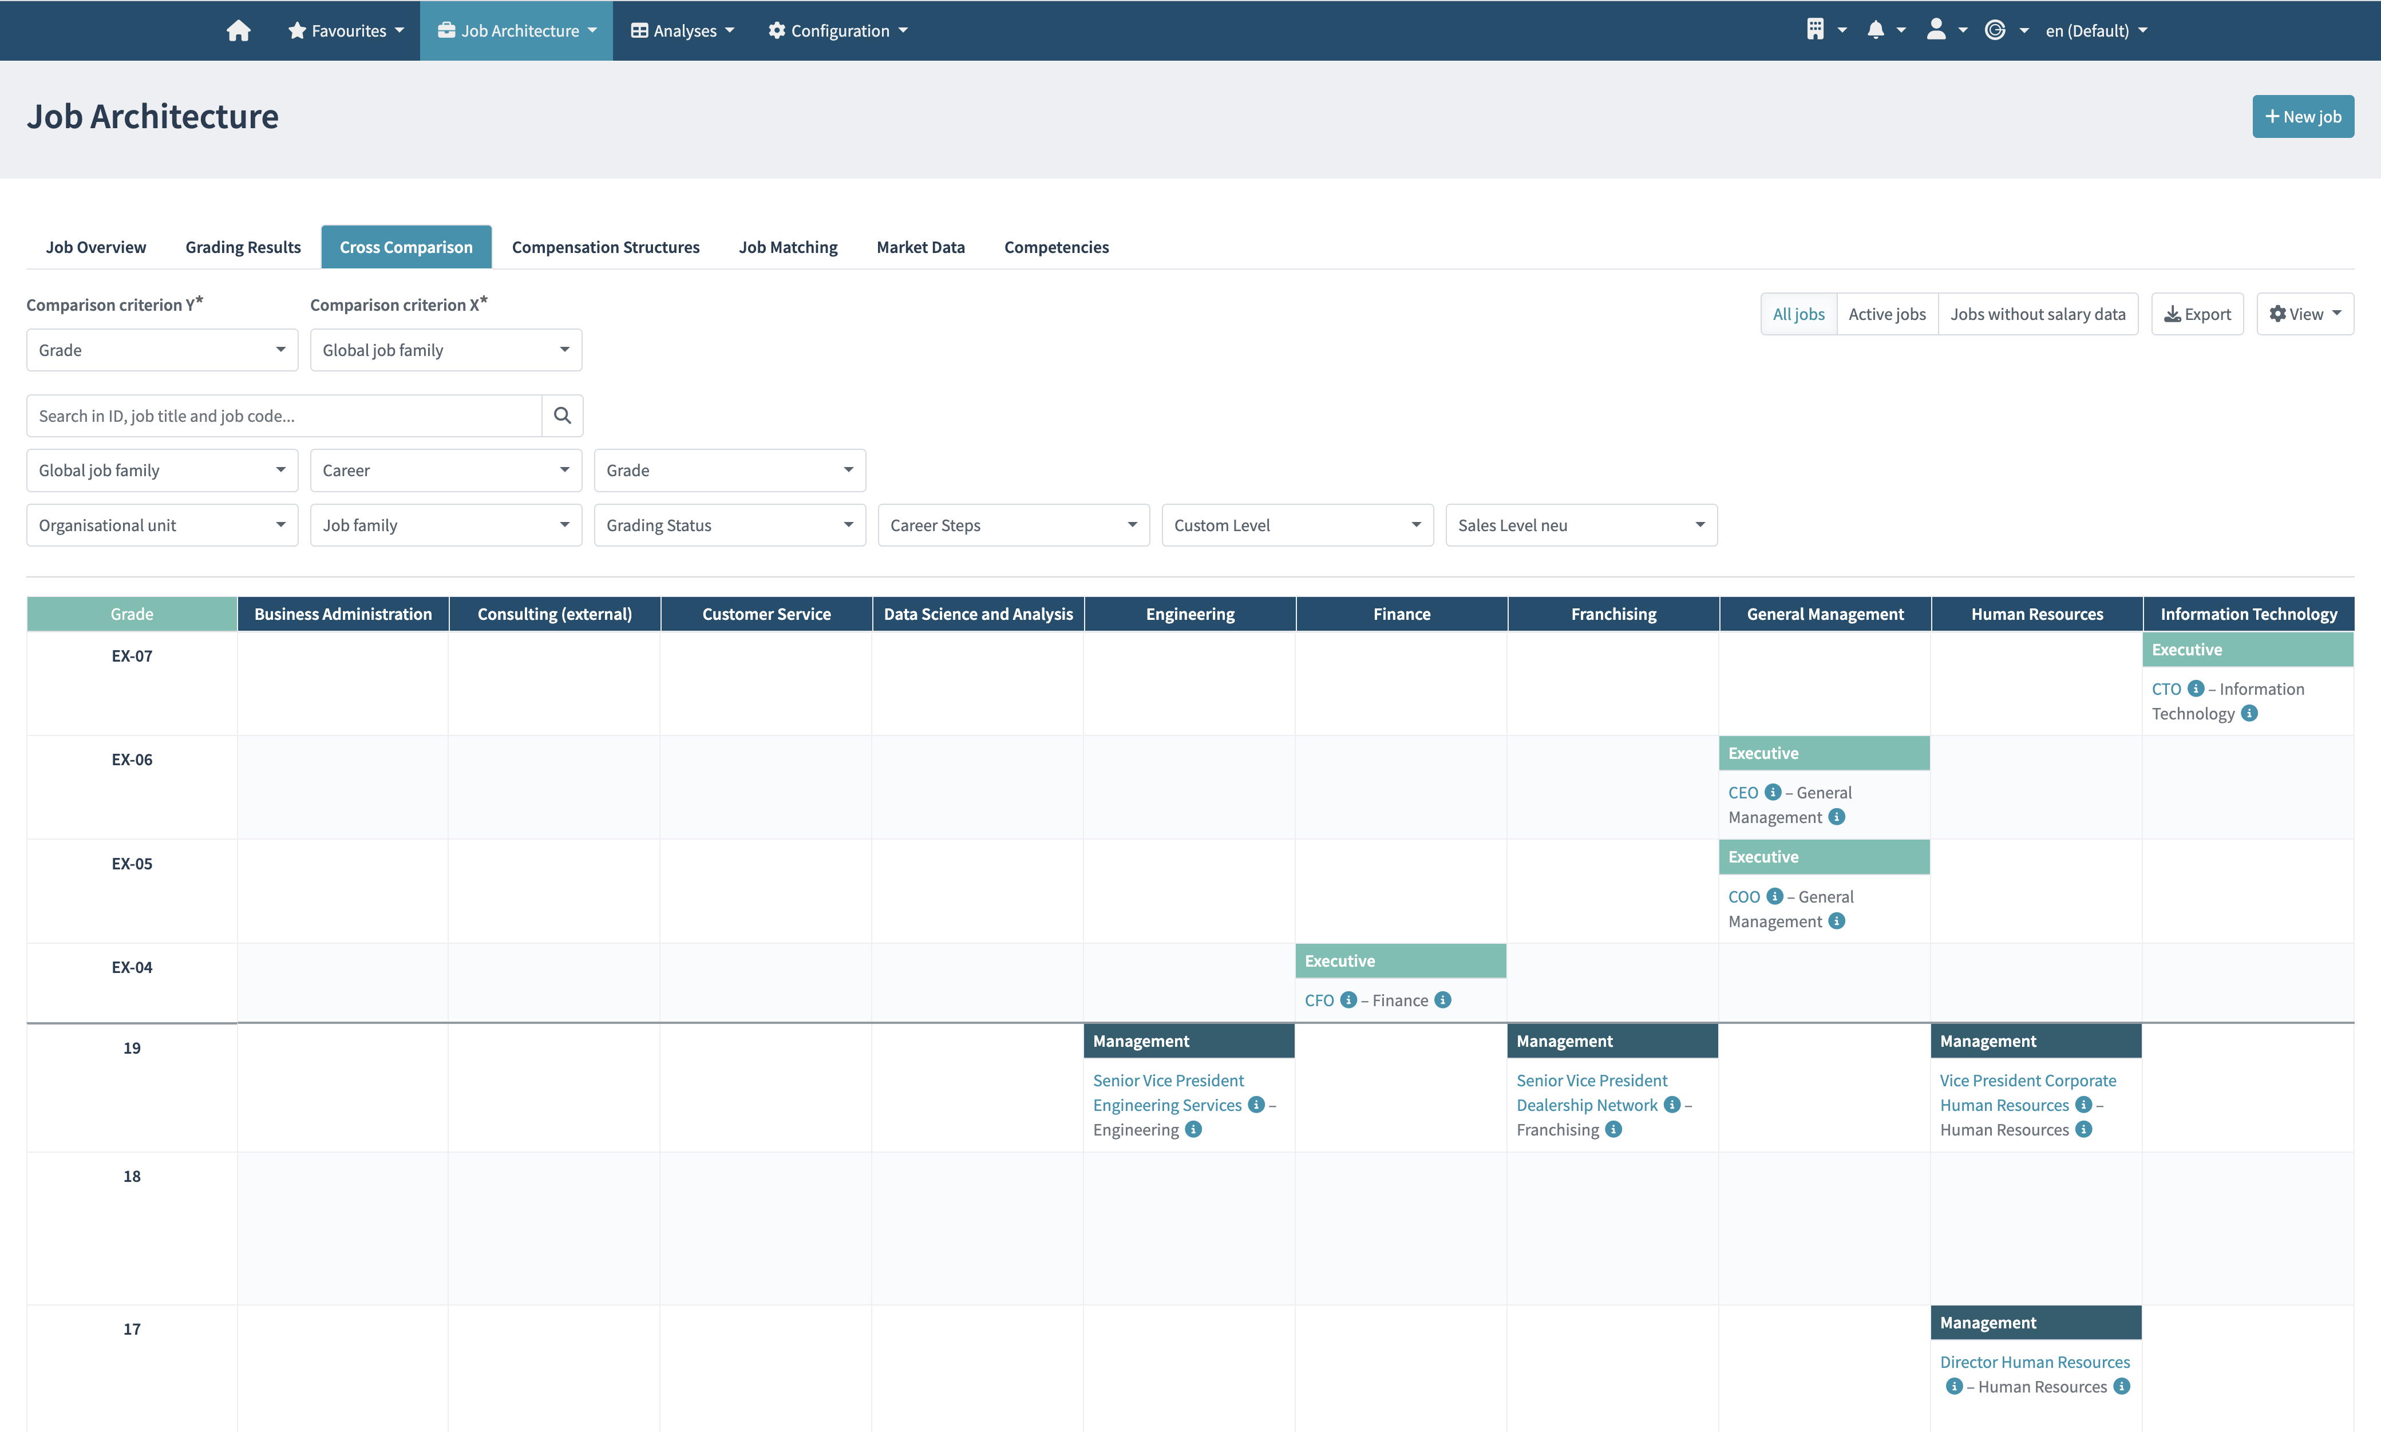Open Senior Vice President Dealership Network link
This screenshot has width=2381, height=1432.
click(x=1592, y=1093)
